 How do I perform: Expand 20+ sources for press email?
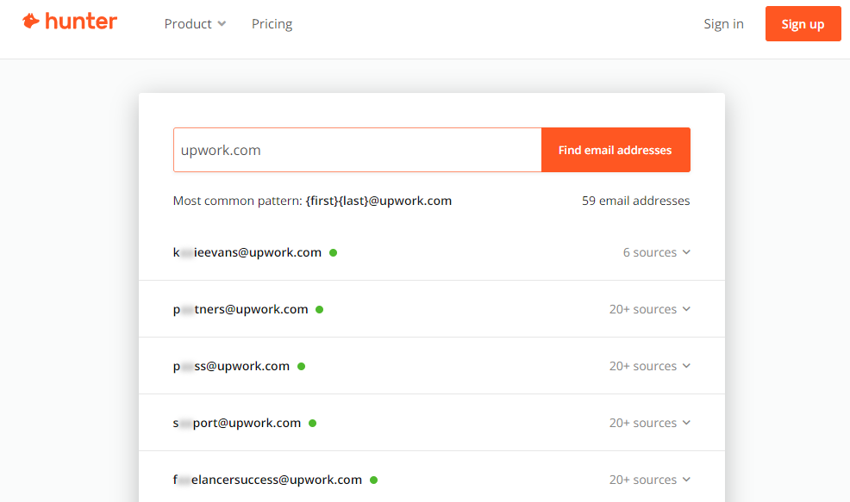[649, 366]
